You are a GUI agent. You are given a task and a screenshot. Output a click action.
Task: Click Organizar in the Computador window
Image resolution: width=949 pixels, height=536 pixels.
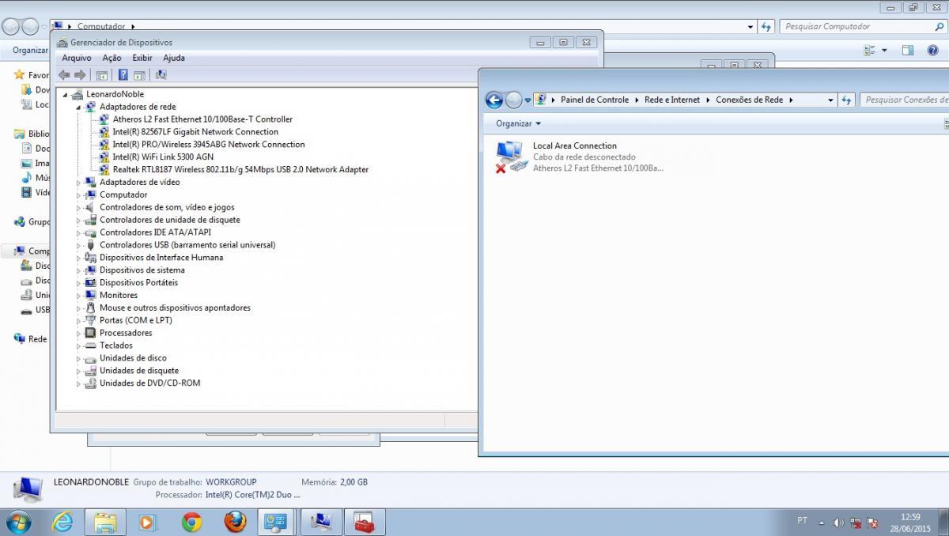[30, 50]
